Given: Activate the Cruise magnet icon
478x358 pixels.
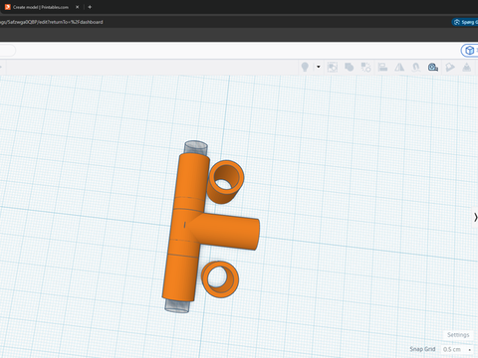Looking at the screenshot, I should pyautogui.click(x=416, y=68).
